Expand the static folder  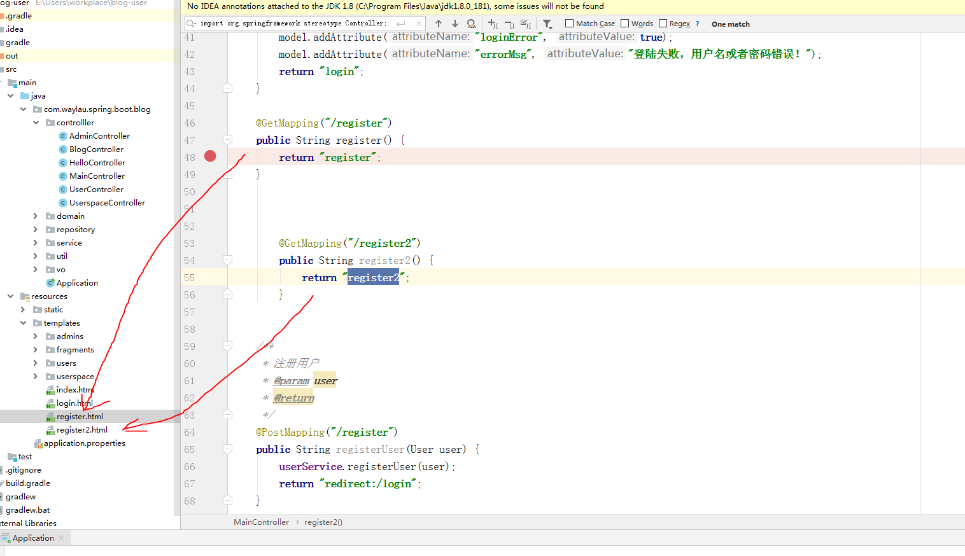[x=23, y=310]
